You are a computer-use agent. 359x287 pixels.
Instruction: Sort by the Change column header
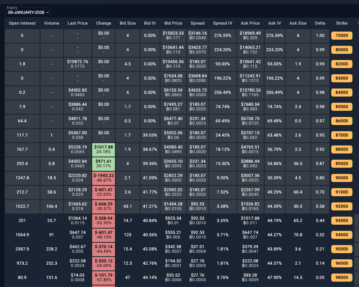(103, 23)
